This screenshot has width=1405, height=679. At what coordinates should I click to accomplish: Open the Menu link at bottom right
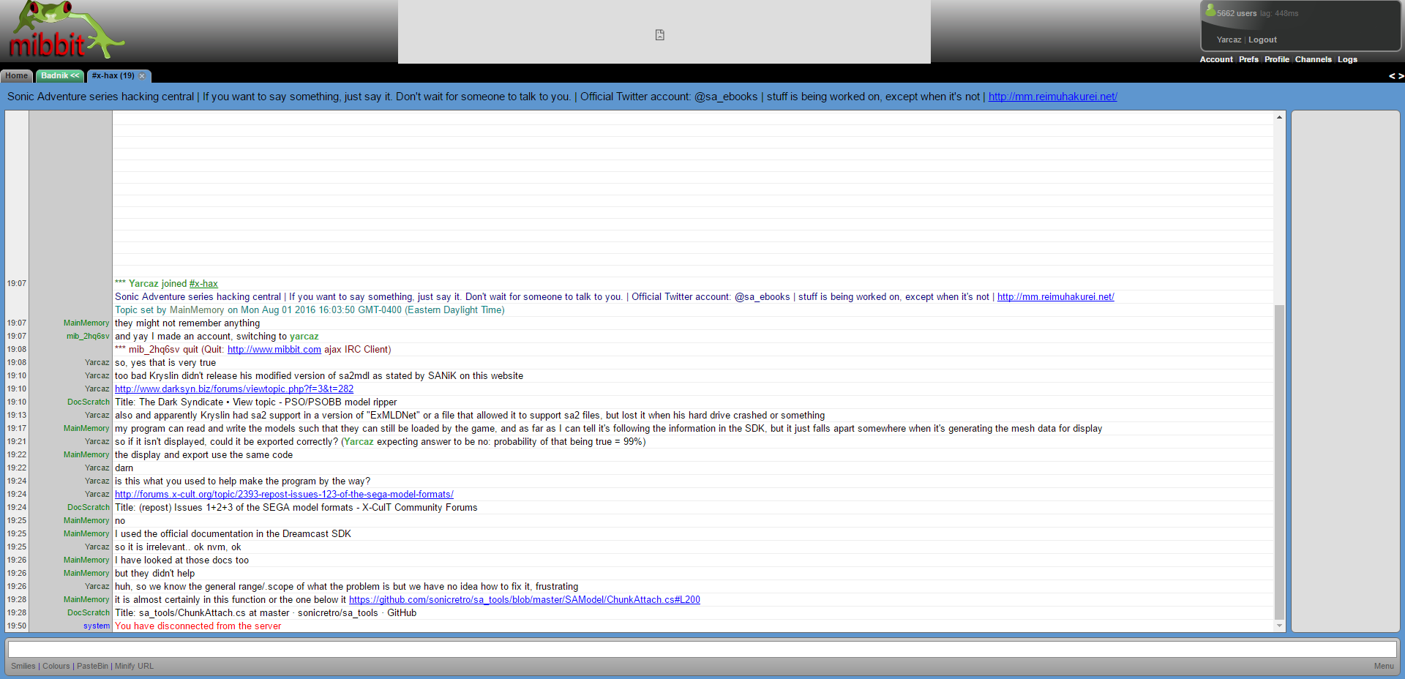click(1384, 666)
